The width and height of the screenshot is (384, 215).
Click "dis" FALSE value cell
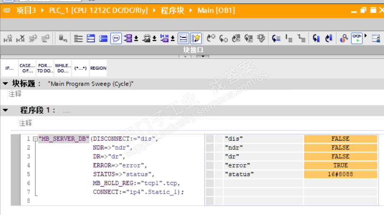click(x=341, y=139)
